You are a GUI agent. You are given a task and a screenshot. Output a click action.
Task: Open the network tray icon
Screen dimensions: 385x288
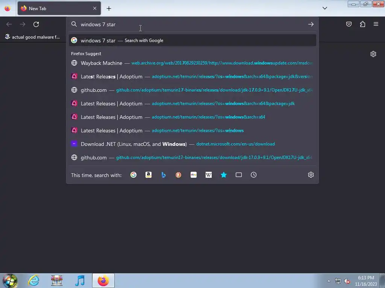pos(338,281)
